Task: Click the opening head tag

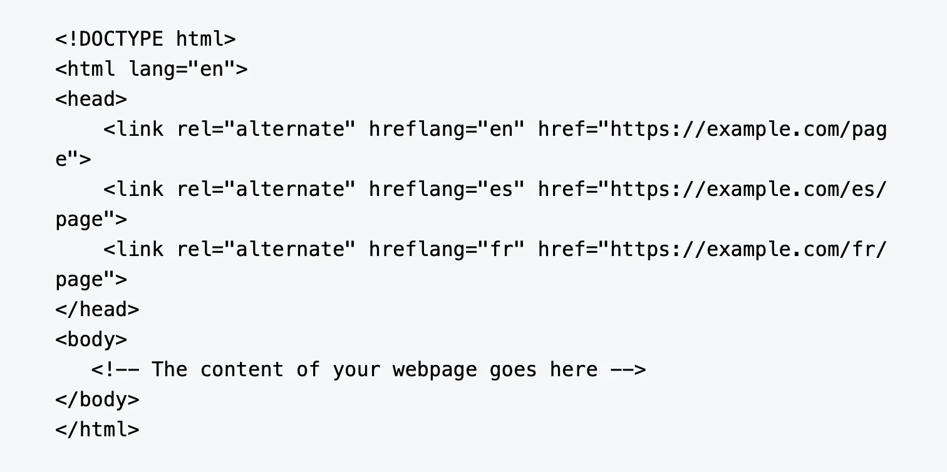Action: (91, 99)
